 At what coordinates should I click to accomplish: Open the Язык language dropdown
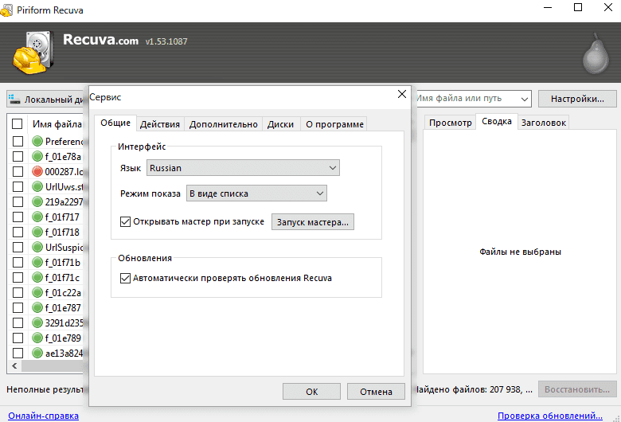tap(243, 168)
